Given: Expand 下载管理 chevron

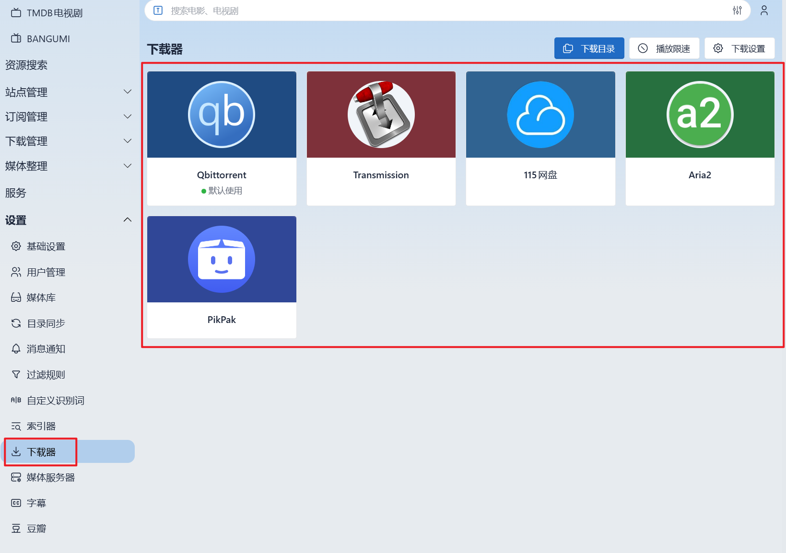Looking at the screenshot, I should pos(128,141).
